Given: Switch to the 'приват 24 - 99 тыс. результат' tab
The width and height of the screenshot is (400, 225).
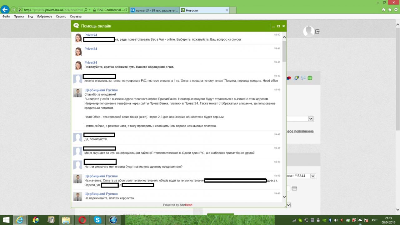Looking at the screenshot, I should tap(154, 10).
